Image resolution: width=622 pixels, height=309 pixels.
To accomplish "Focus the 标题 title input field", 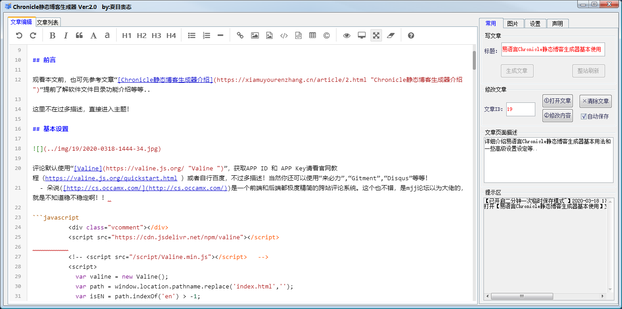I will [x=553, y=50].
